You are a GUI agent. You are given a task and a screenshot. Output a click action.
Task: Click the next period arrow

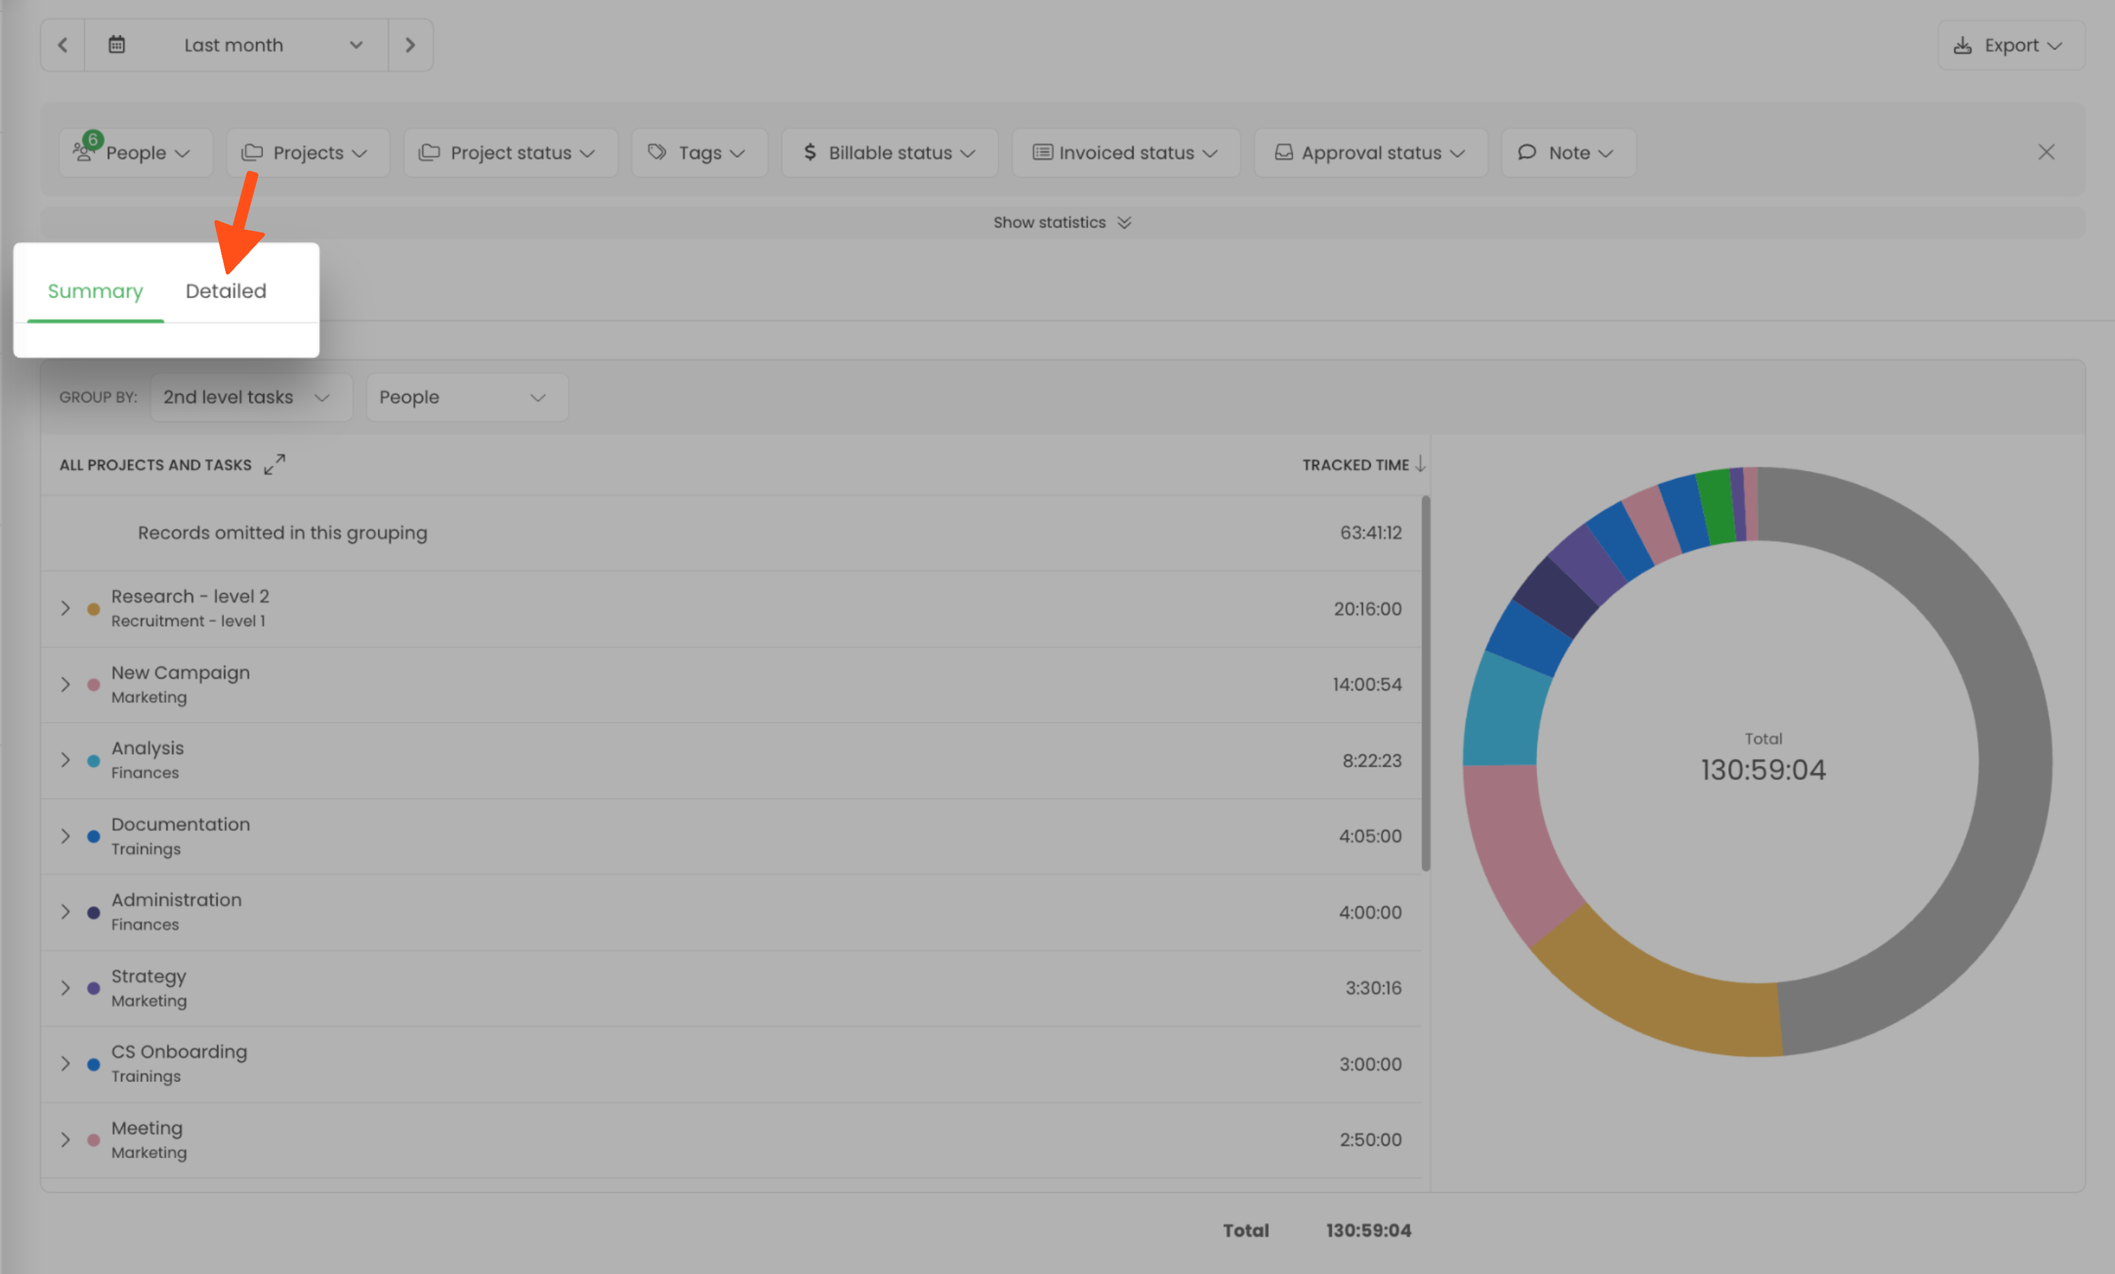click(411, 45)
